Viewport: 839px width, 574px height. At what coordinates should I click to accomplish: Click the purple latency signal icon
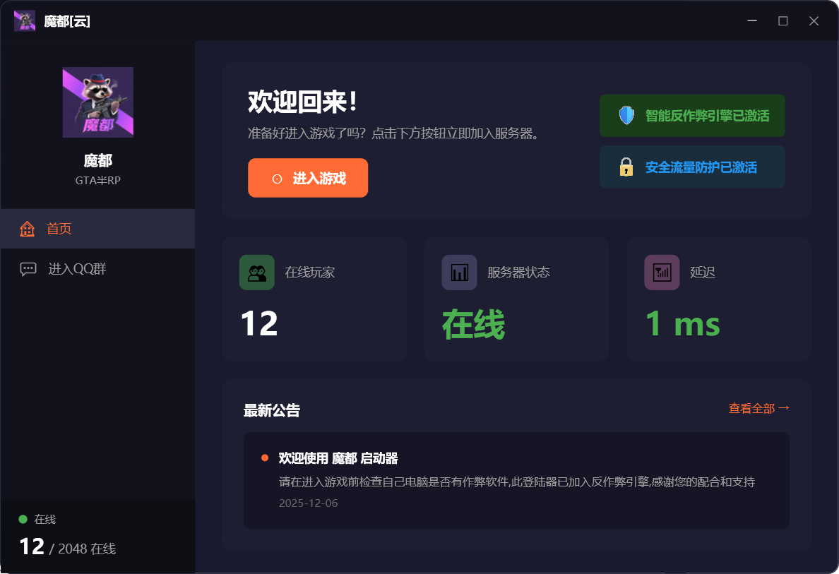coord(662,272)
